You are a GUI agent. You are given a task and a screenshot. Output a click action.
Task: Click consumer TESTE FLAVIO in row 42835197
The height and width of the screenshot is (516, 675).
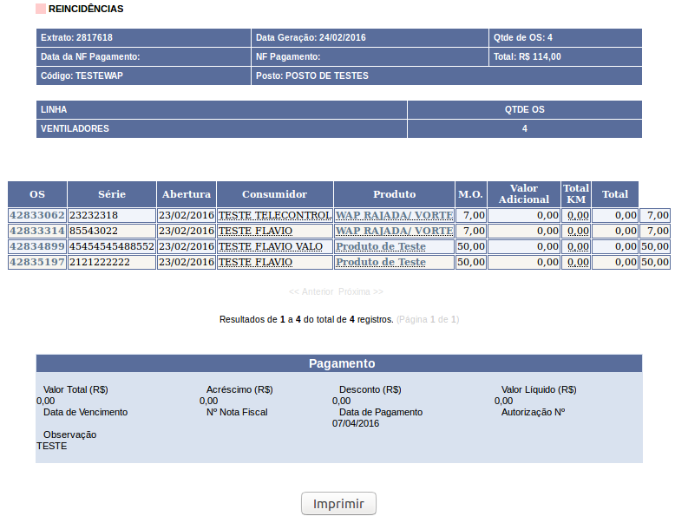255,262
